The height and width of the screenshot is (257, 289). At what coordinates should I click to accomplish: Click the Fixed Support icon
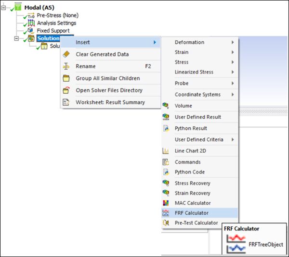click(x=31, y=31)
